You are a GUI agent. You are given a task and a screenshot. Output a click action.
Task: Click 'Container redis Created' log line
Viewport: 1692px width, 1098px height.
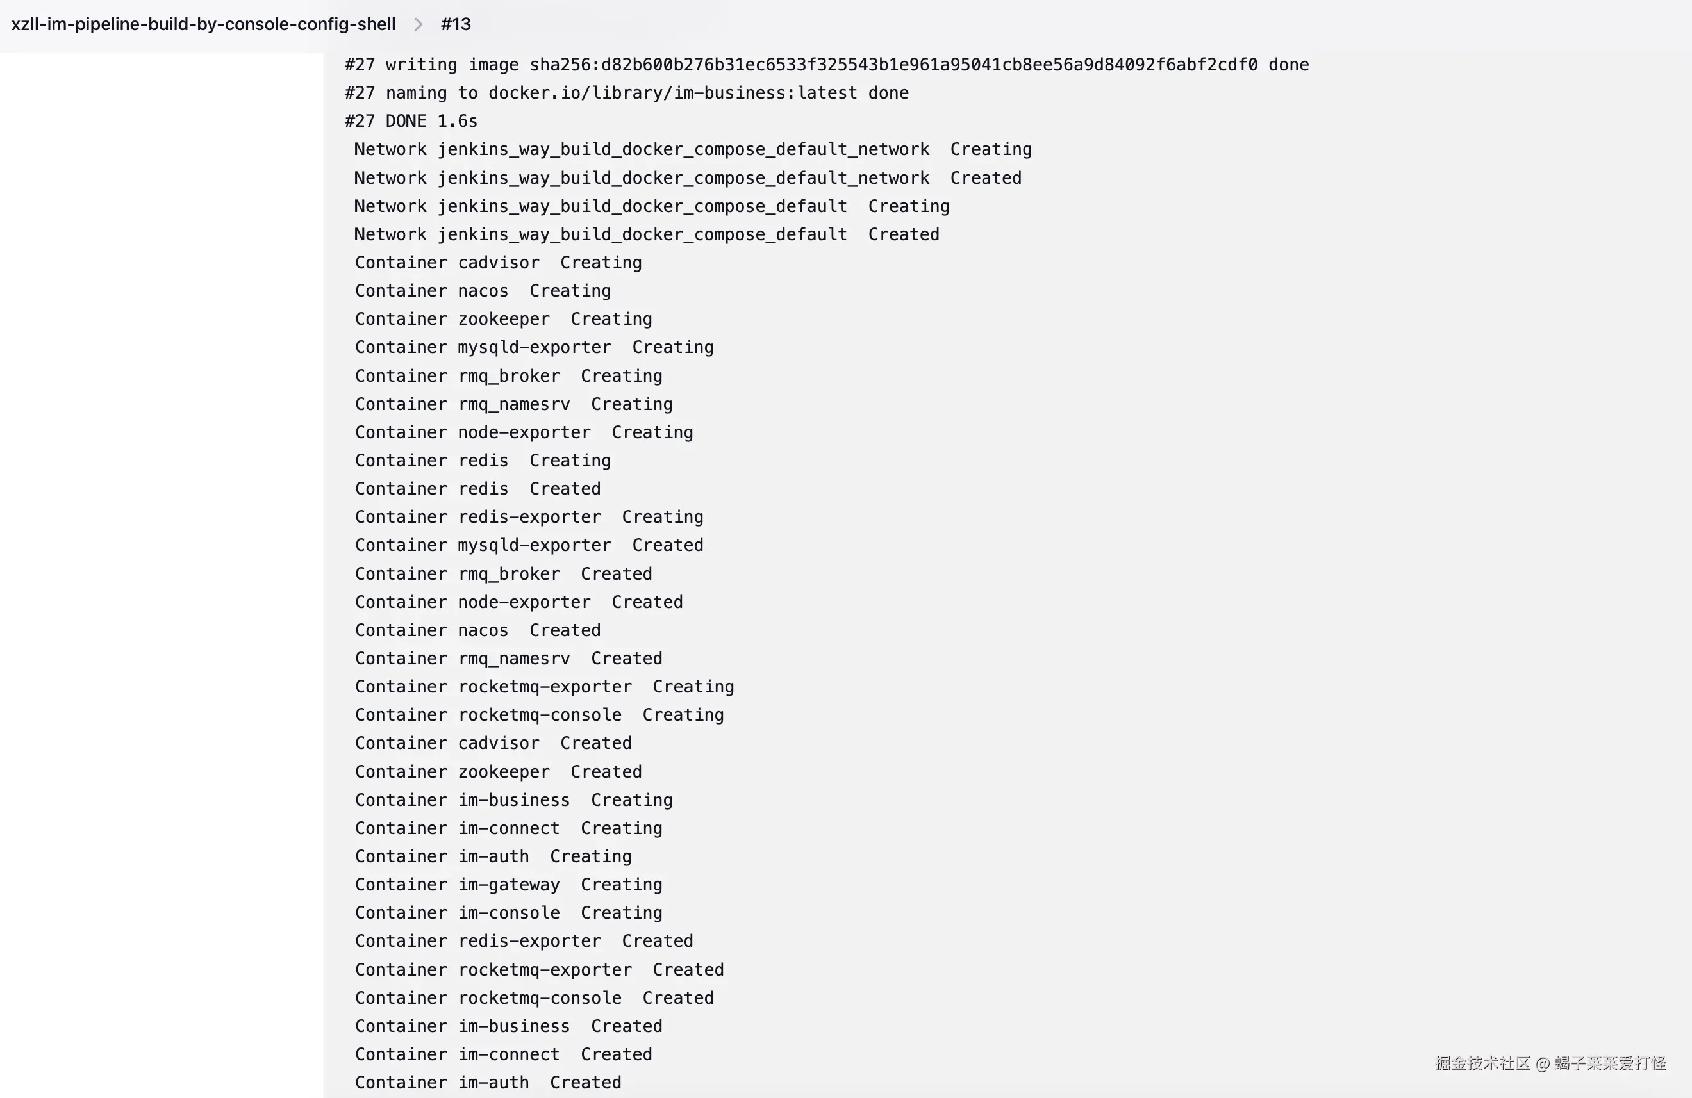477,489
